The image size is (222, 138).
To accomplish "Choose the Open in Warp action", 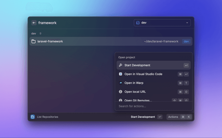I will click(x=153, y=83).
